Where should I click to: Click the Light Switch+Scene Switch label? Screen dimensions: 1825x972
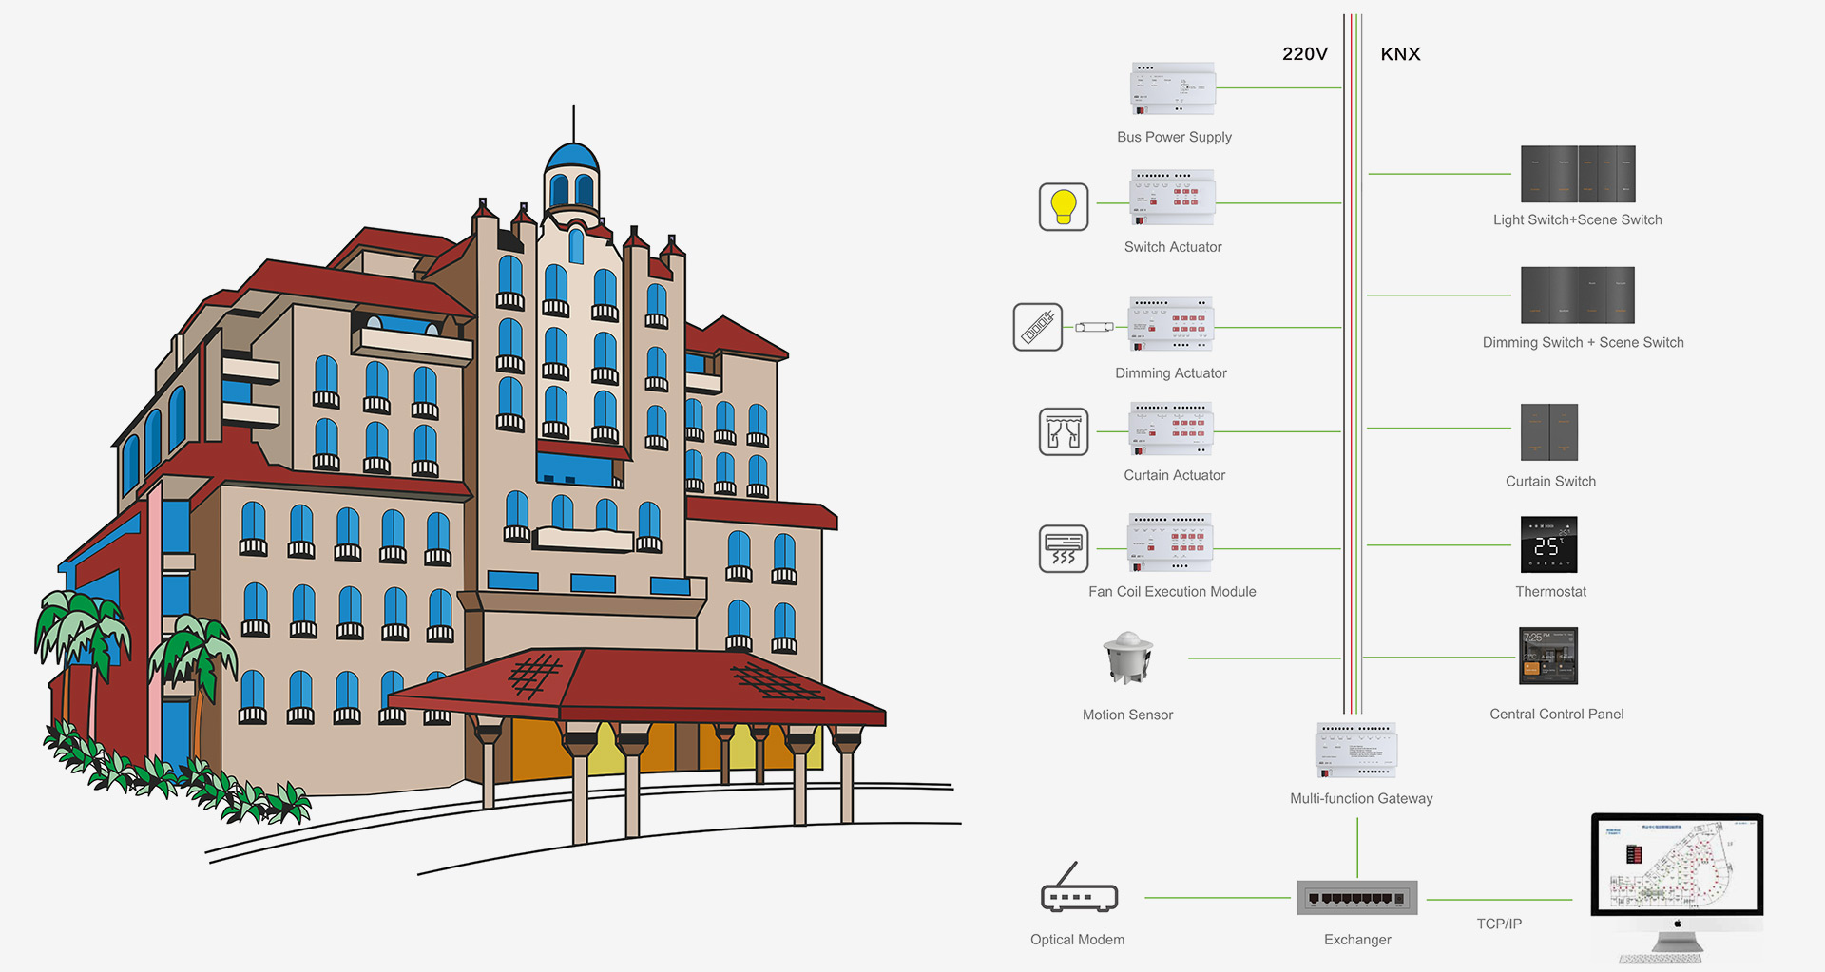pyautogui.click(x=1578, y=219)
